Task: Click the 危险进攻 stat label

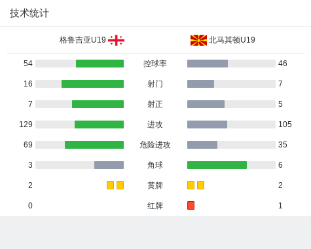Action: [155, 145]
